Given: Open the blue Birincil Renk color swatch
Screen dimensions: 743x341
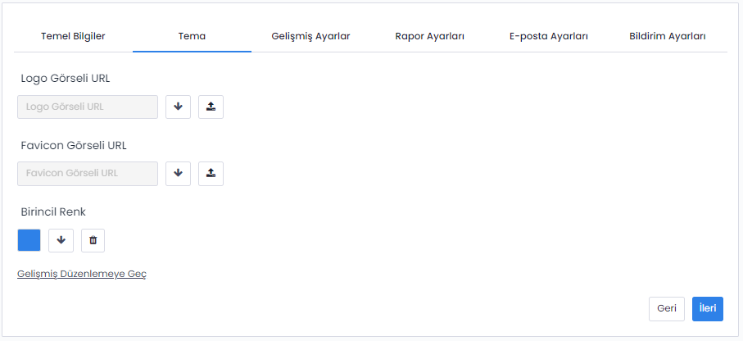Looking at the screenshot, I should pos(29,240).
